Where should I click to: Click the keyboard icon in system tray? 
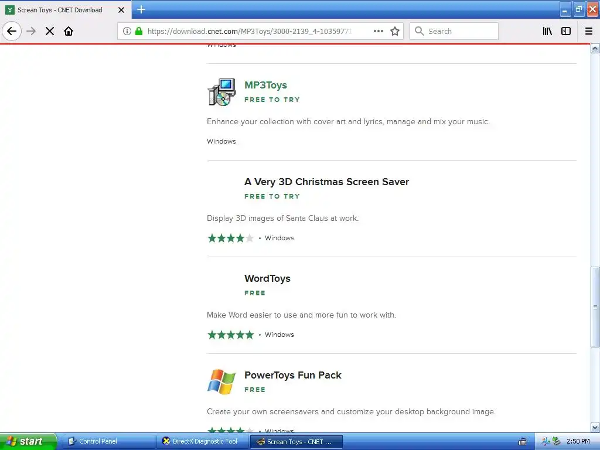(522, 442)
